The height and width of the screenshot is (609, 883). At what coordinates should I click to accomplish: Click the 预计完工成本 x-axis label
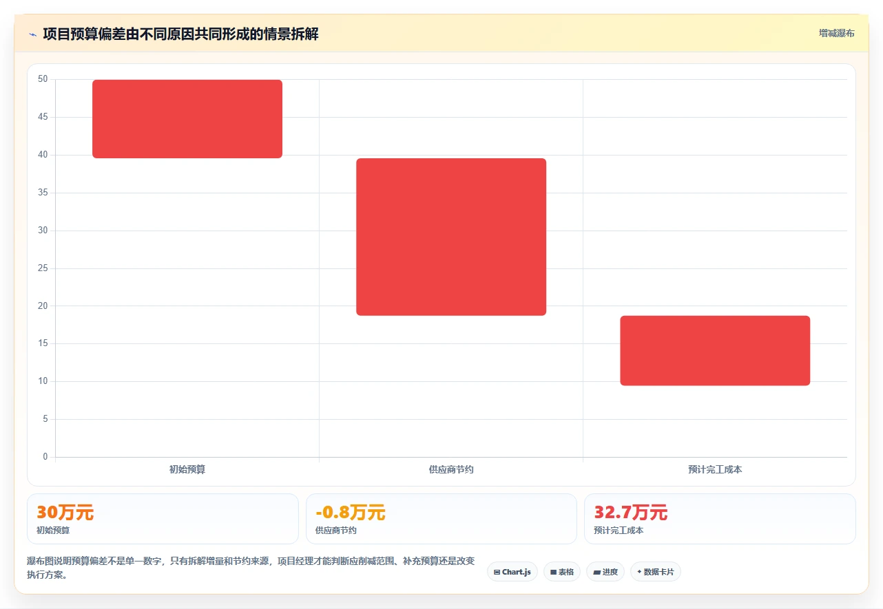tap(715, 469)
